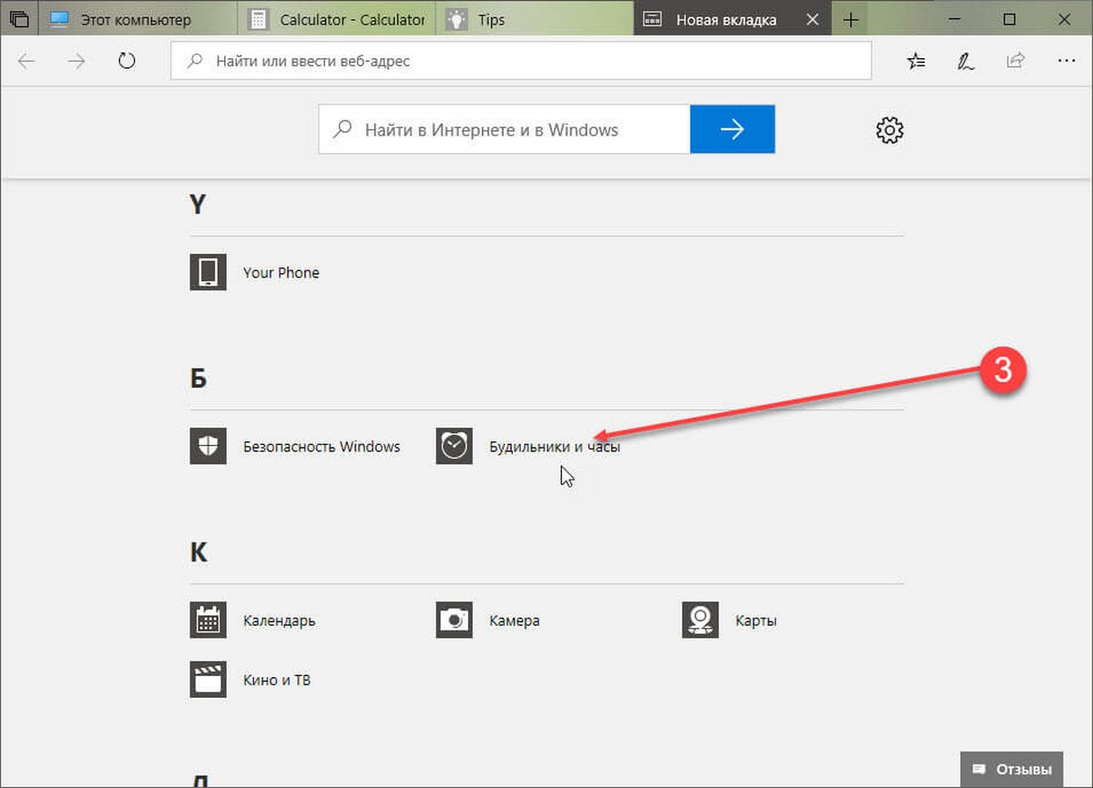Open the Your Phone text label

coord(281,272)
